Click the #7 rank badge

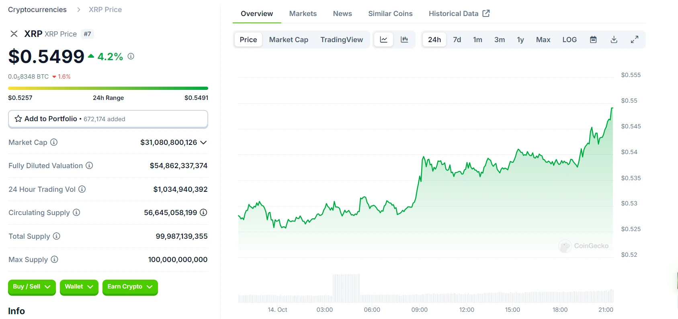[87, 34]
